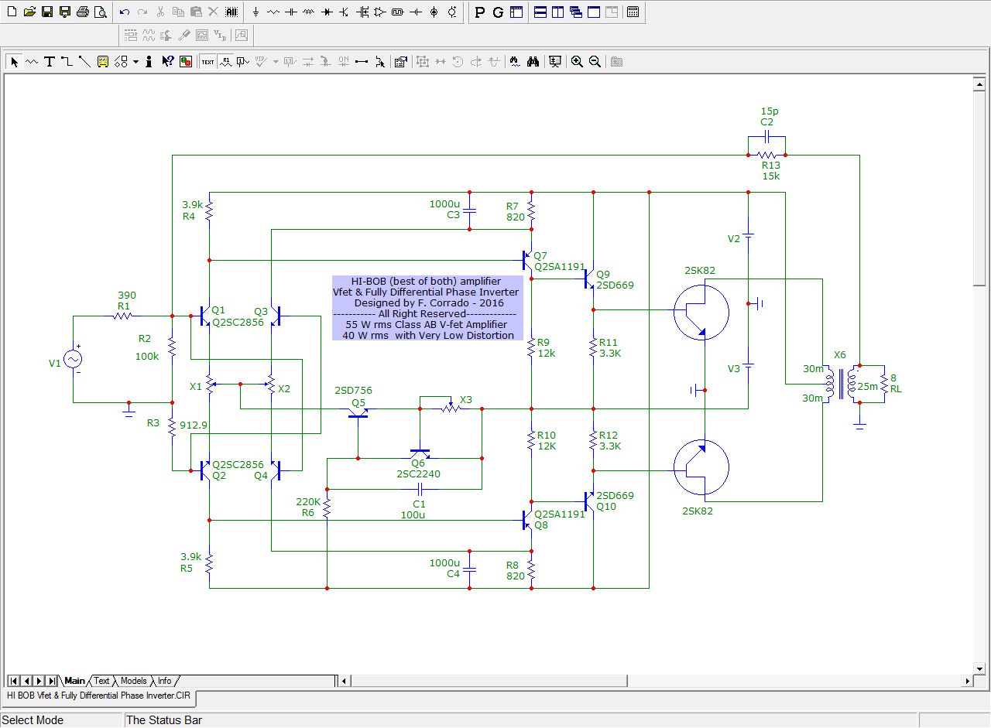Image resolution: width=991 pixels, height=728 pixels.
Task: Open the shapes mode dropdown arrow
Action: [x=135, y=62]
